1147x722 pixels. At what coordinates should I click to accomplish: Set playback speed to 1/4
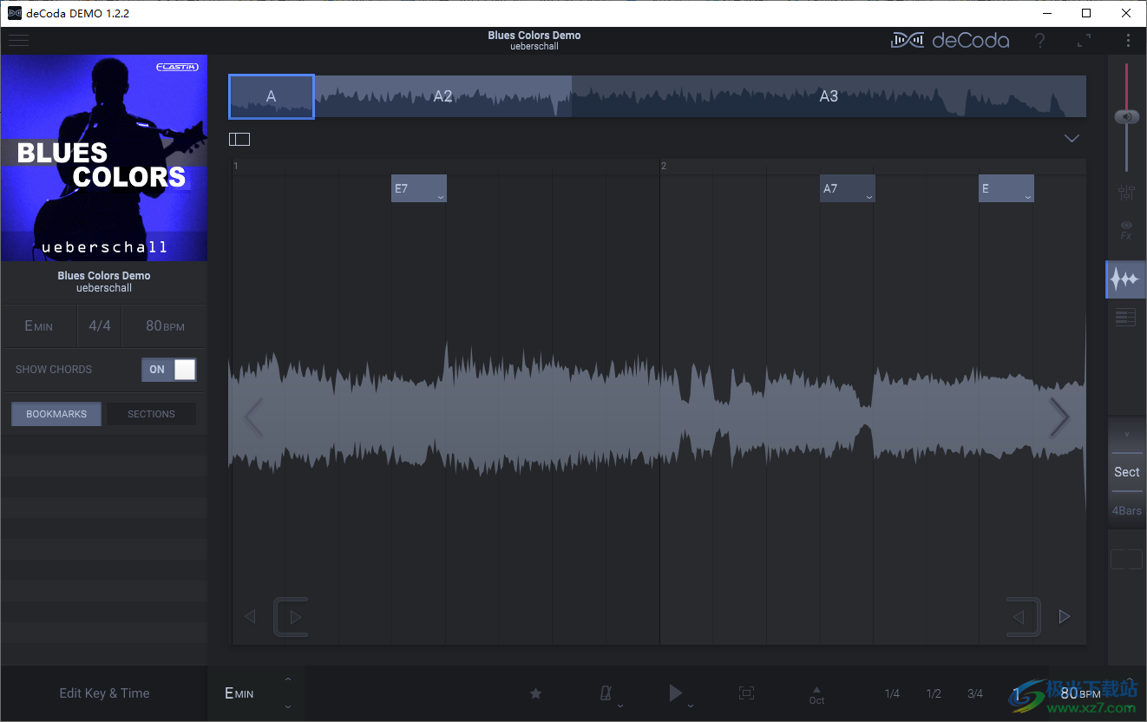pyautogui.click(x=892, y=693)
